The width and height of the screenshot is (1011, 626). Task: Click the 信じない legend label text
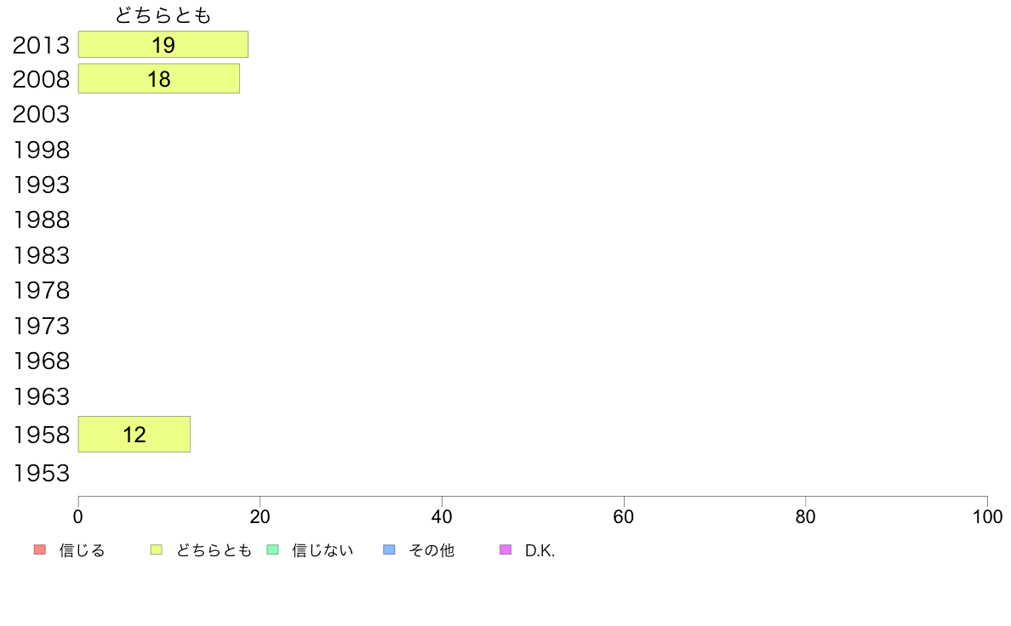pos(323,550)
